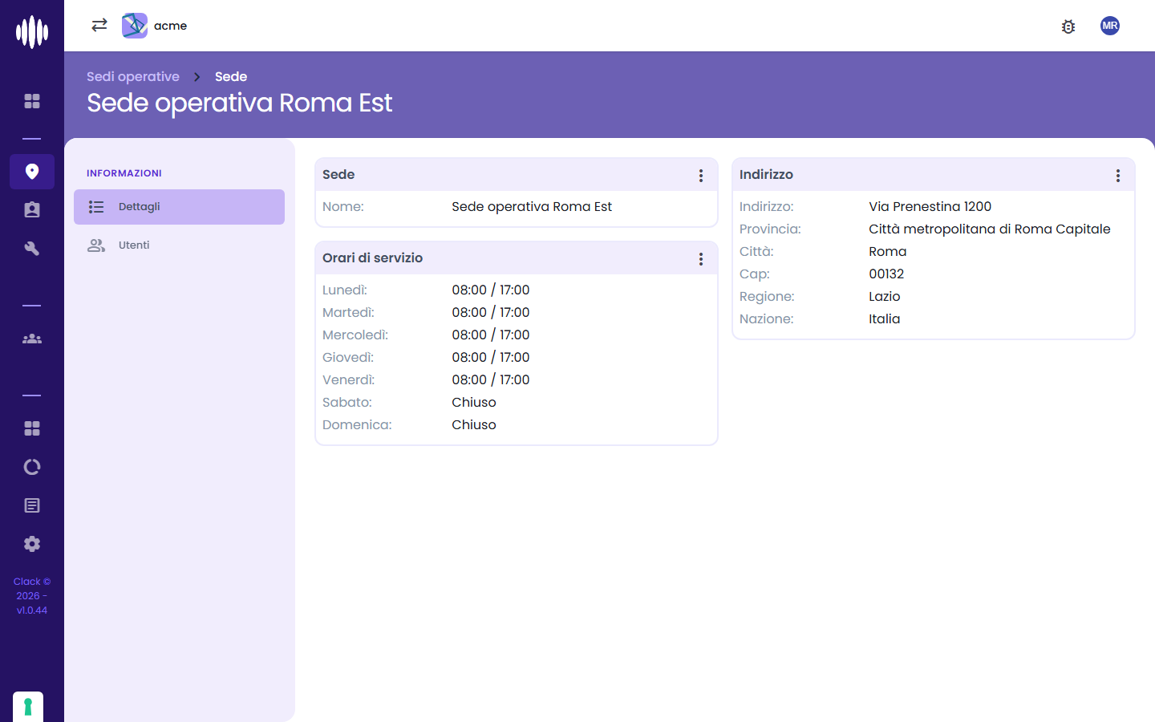Click the Sabato value Chiuso
This screenshot has width=1155, height=722.
coord(474,402)
